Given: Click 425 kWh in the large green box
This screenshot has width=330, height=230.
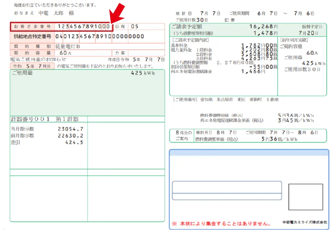Looking at the screenshot, I should click(x=143, y=73).
